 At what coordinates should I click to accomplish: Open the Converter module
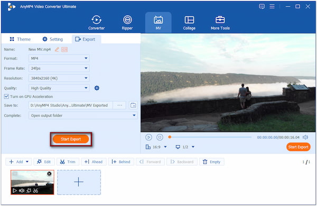click(x=97, y=23)
